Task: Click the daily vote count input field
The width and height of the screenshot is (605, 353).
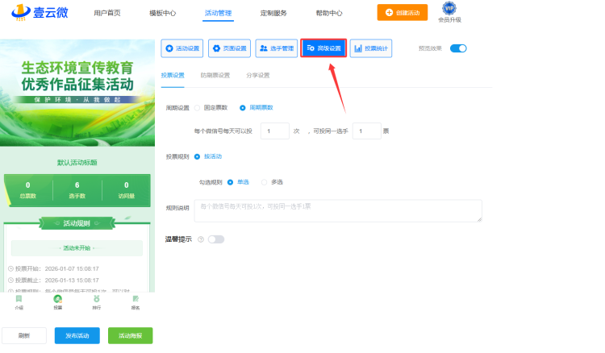Action: tap(274, 131)
